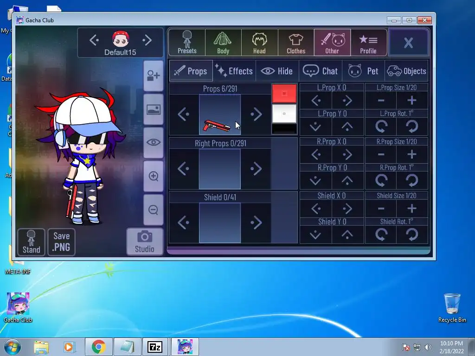
Task: Open 7-Zip from the taskbar
Action: [155, 347]
